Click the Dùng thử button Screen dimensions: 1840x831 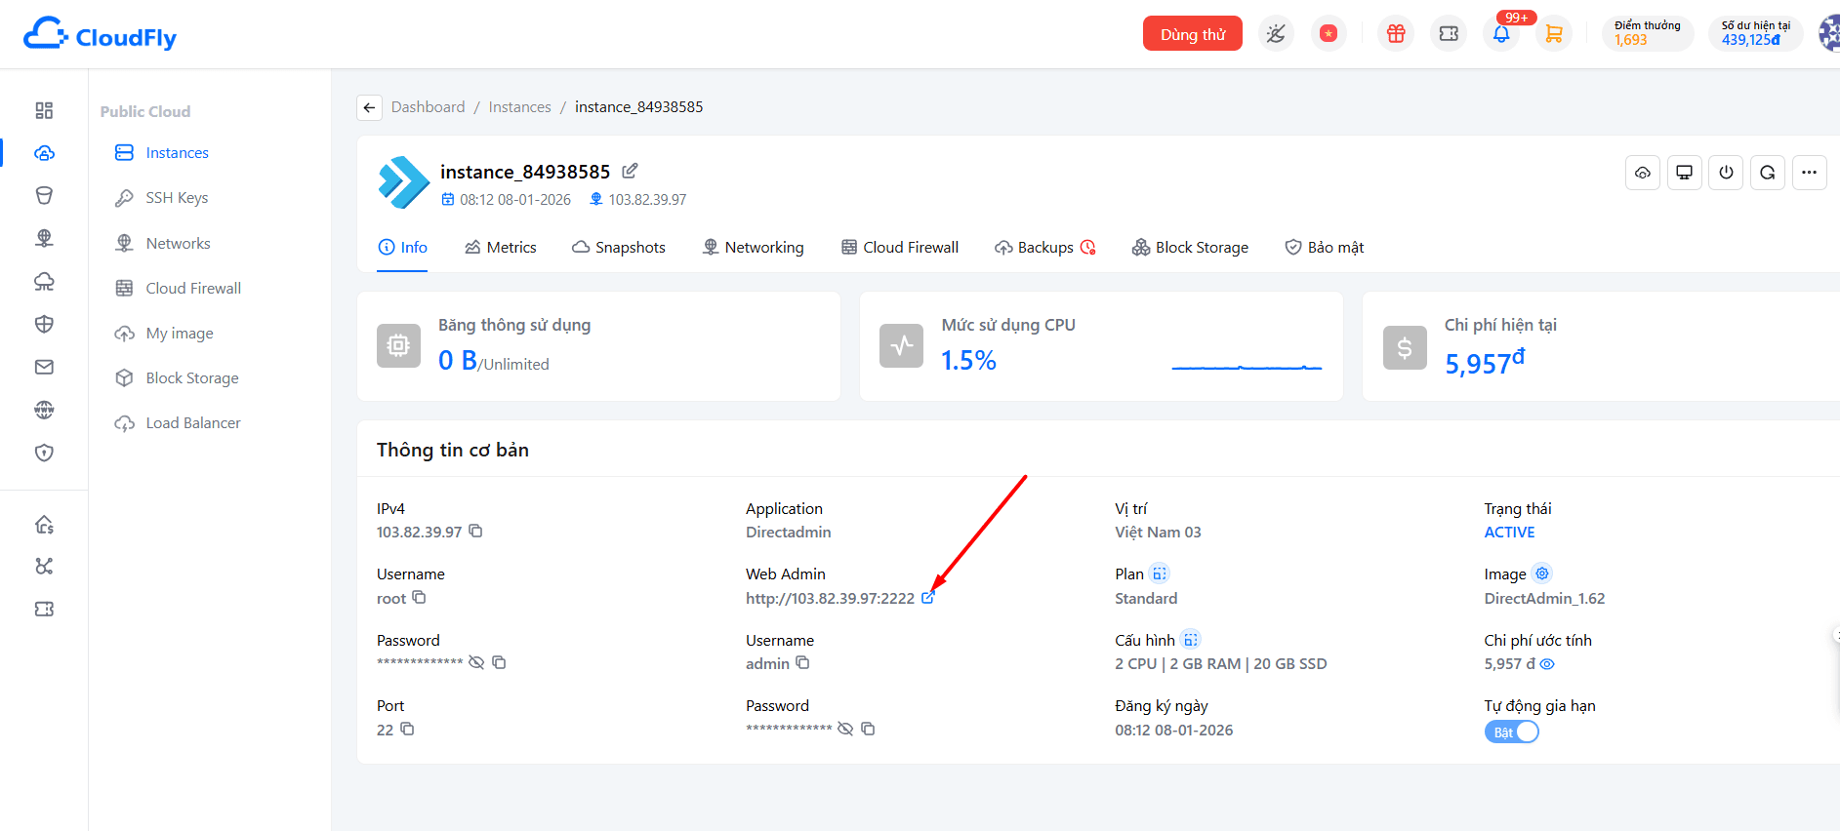(1192, 34)
